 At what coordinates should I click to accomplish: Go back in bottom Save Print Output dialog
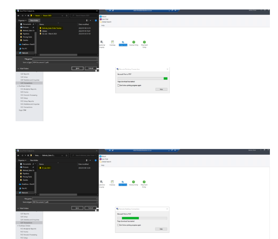tap(18, 155)
